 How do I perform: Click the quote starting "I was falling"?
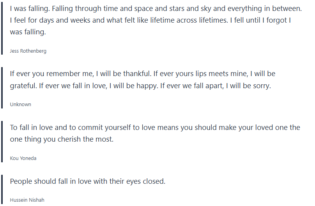pyautogui.click(x=156, y=20)
